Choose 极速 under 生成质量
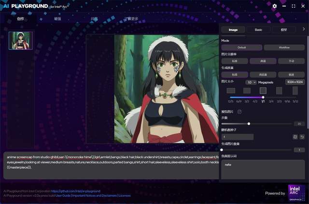The width and height of the screenshot is (309, 204). point(291,75)
